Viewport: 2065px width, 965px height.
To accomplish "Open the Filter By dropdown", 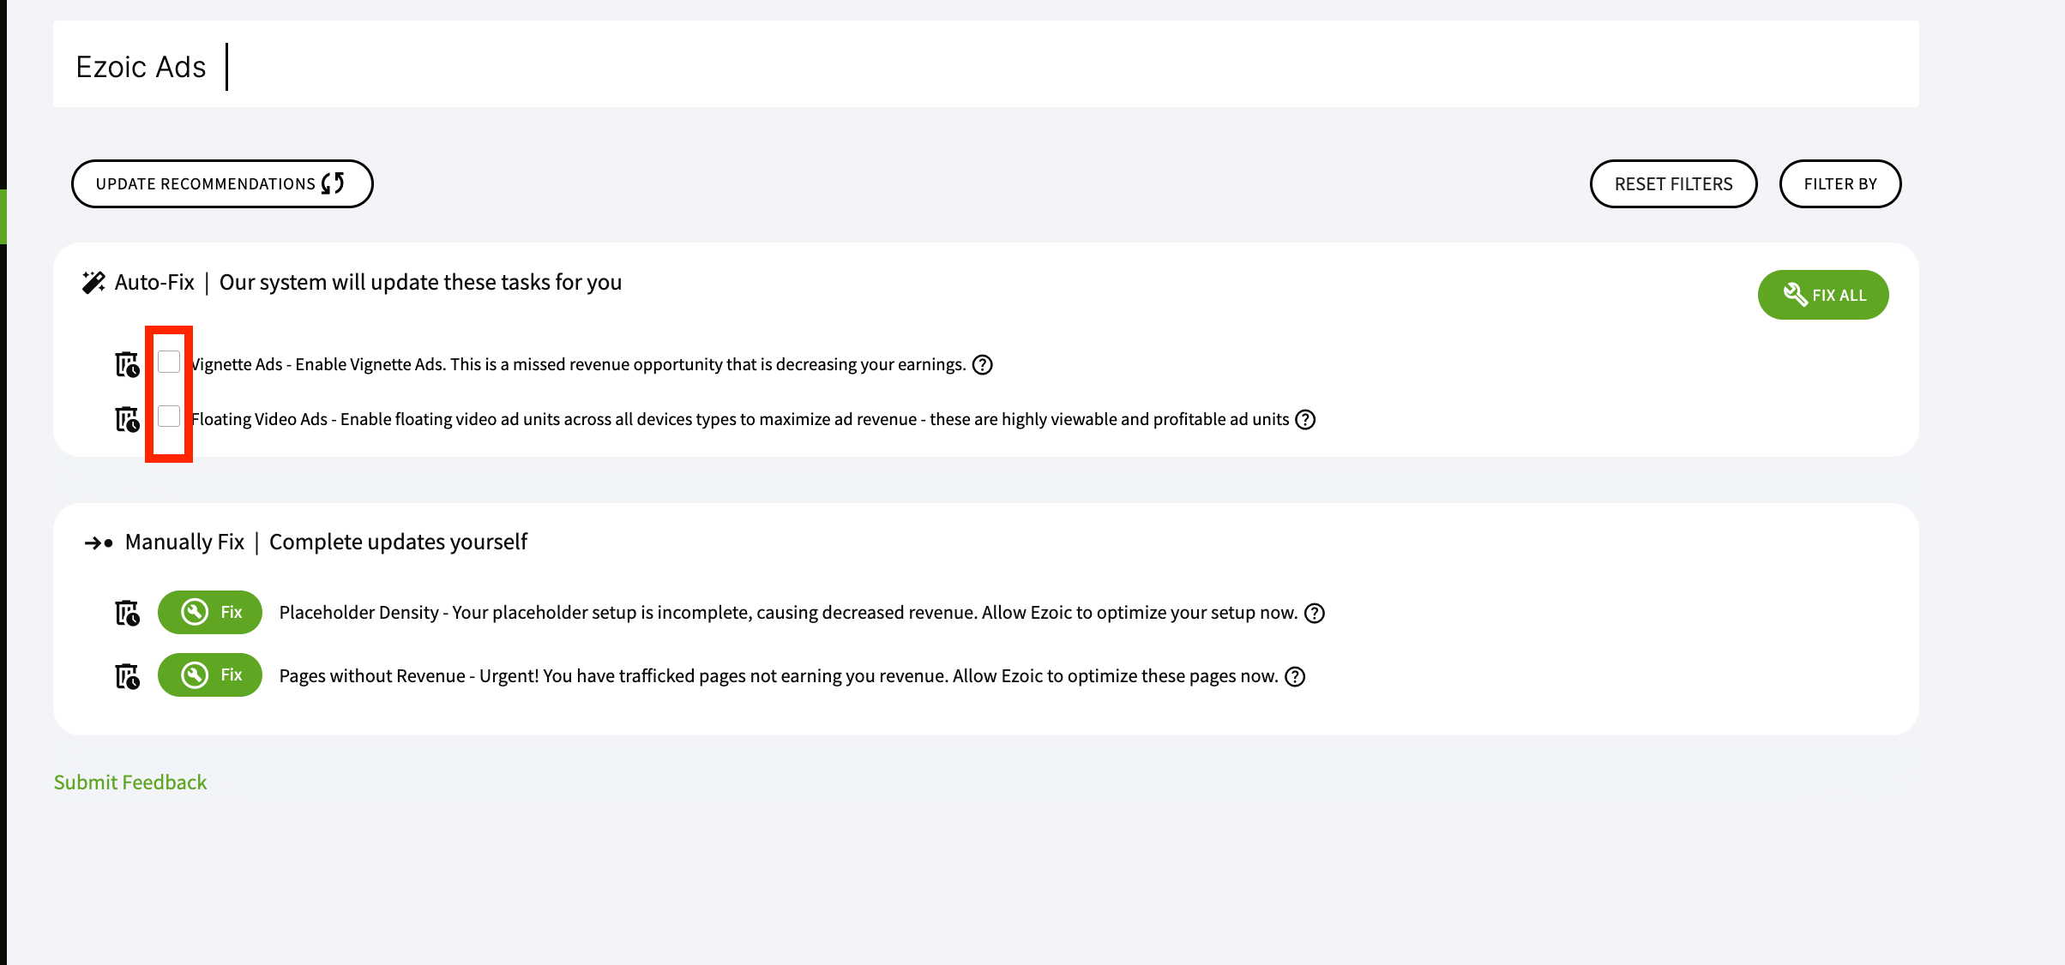I will tap(1840, 183).
